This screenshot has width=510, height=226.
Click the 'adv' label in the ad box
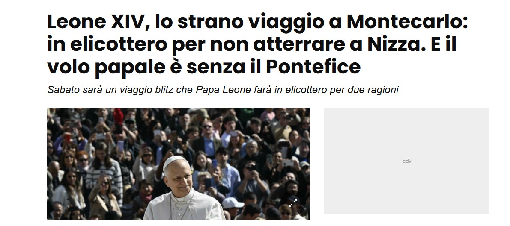[406, 161]
